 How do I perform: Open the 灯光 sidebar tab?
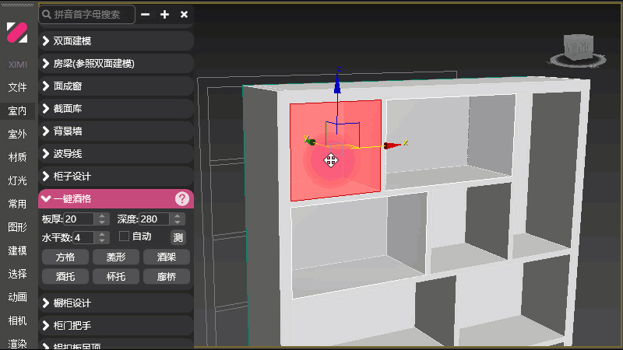point(17,180)
